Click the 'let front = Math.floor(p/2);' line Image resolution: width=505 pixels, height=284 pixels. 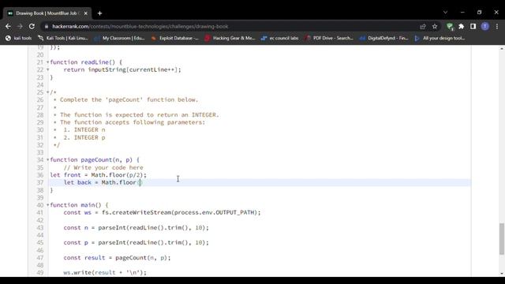tap(98, 175)
